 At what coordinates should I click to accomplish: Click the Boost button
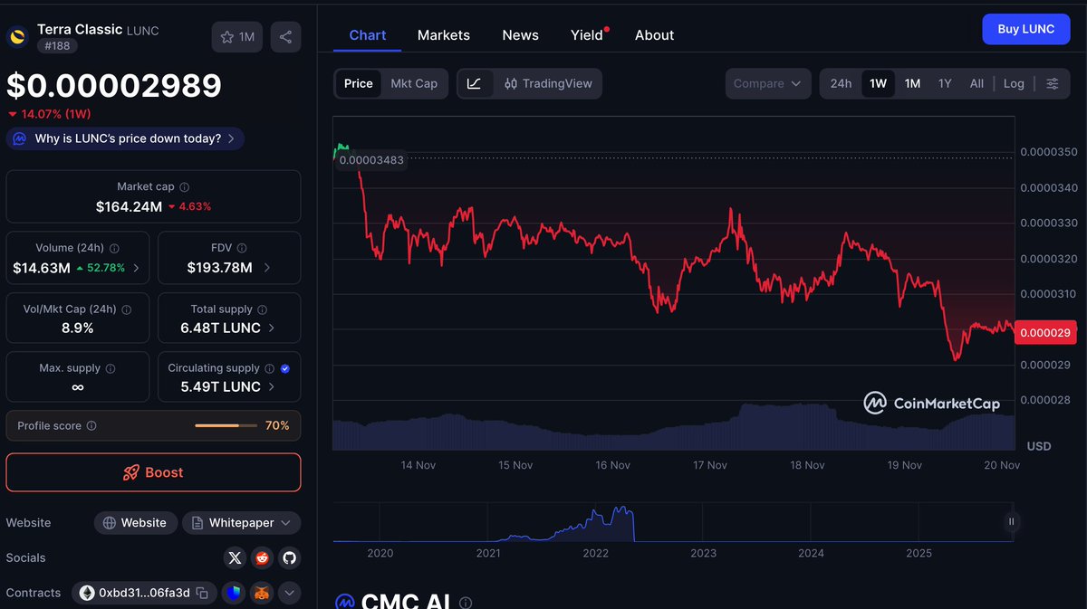tap(153, 472)
